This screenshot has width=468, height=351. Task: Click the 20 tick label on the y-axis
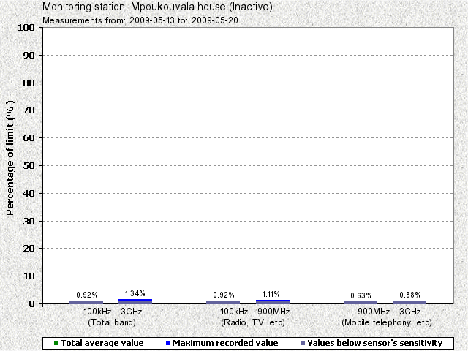tap(29, 249)
